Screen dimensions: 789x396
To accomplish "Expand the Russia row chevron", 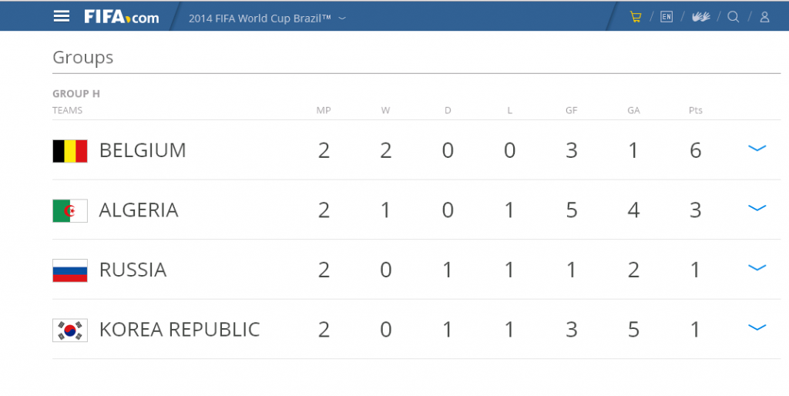I will [x=757, y=267].
